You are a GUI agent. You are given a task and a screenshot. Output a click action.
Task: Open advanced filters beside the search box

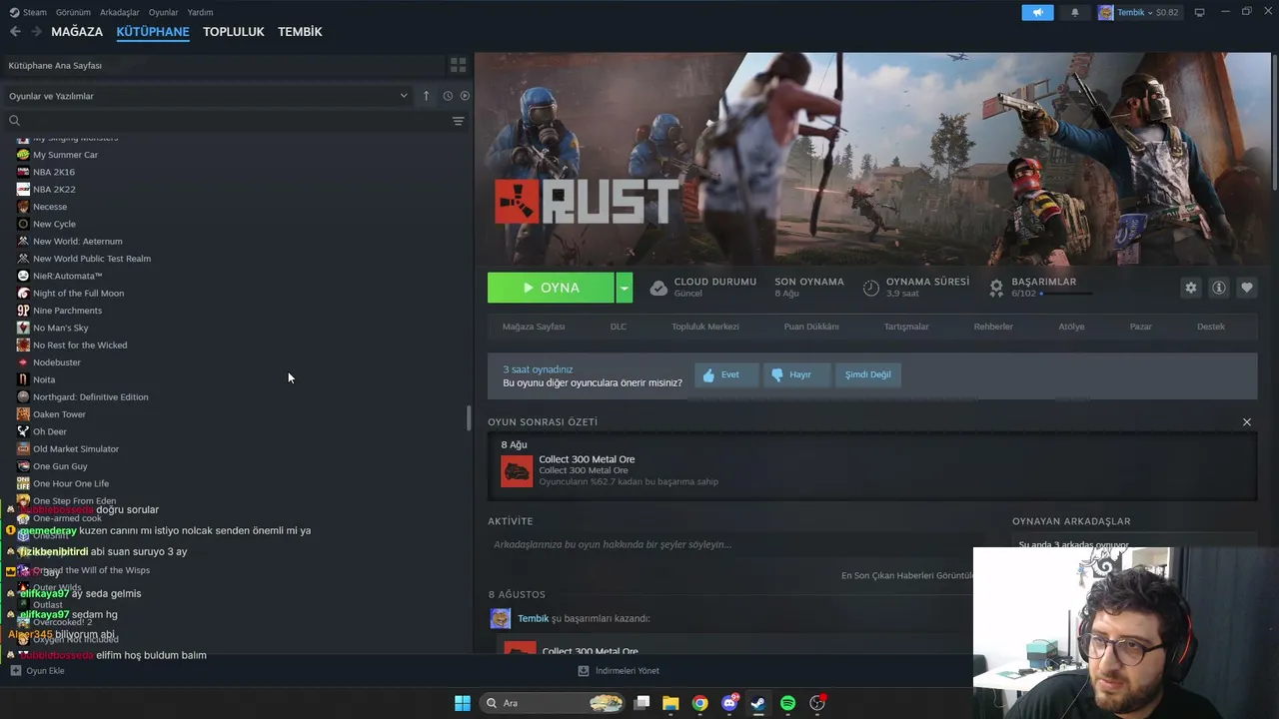[459, 121]
